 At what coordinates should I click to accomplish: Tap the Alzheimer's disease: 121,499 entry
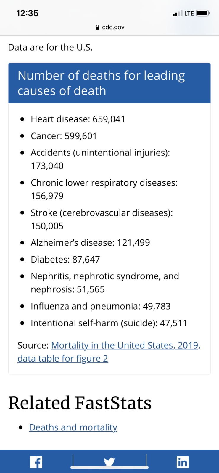coord(90,243)
